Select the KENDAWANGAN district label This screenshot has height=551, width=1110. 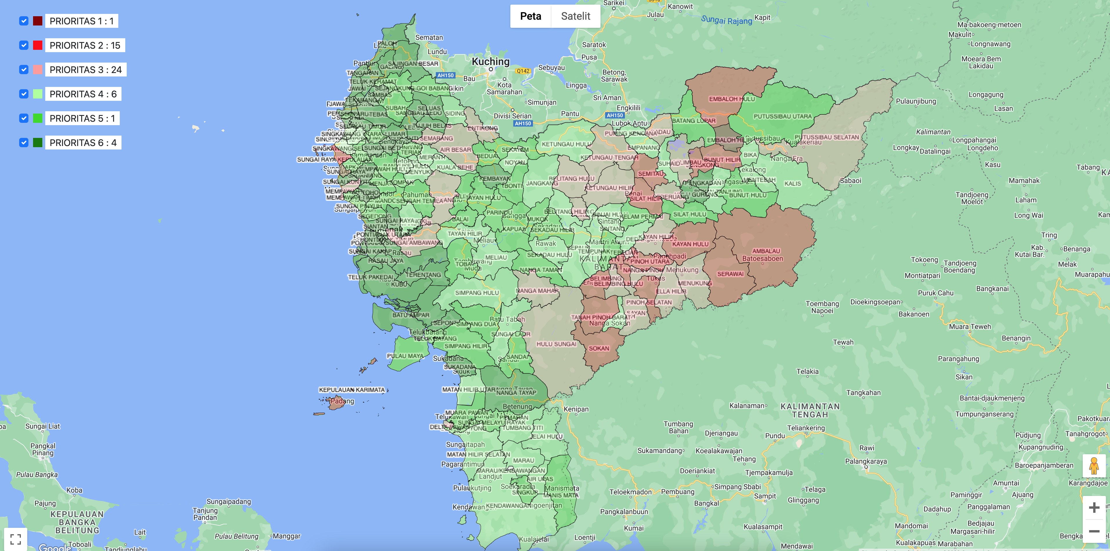(x=509, y=505)
